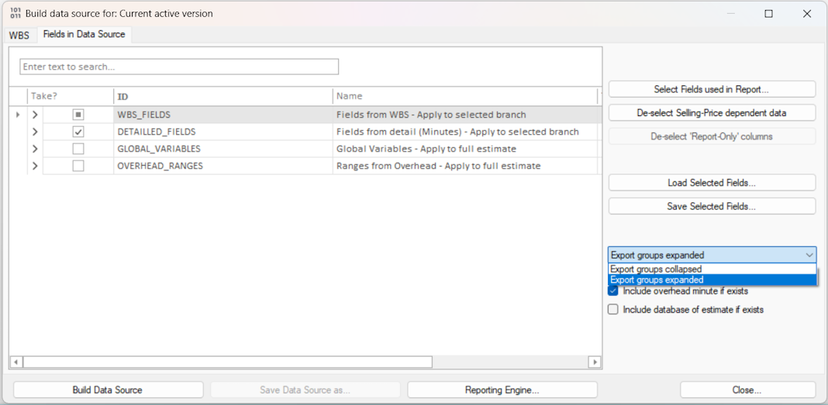The image size is (828, 405).
Task: Check the GLOBAL_VARIABLES Take checkbox
Action: coord(78,149)
